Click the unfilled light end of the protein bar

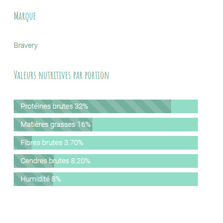pos(184,106)
